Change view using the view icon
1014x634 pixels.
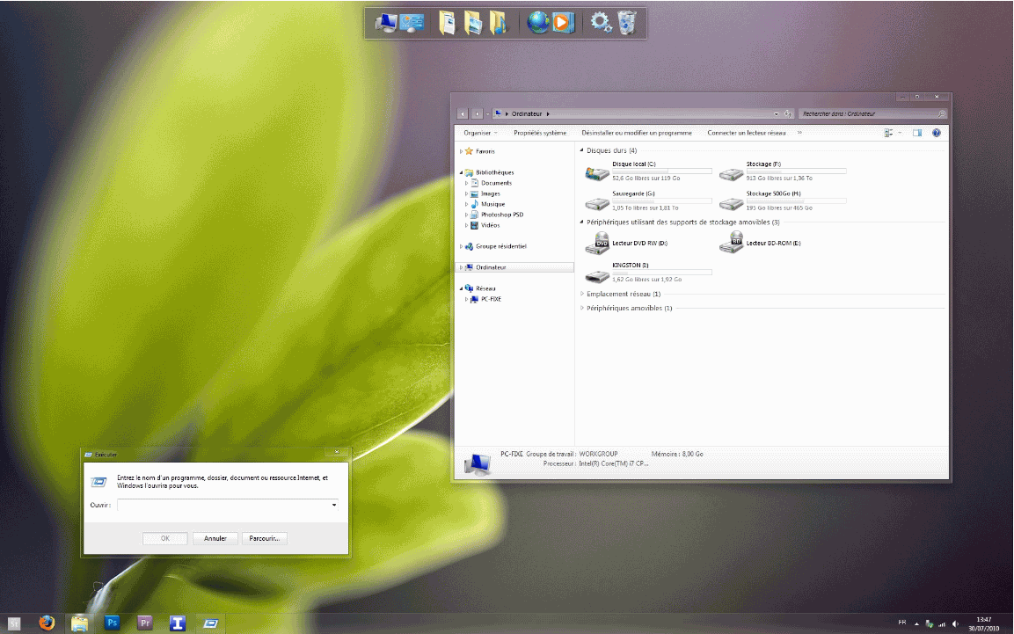(888, 133)
